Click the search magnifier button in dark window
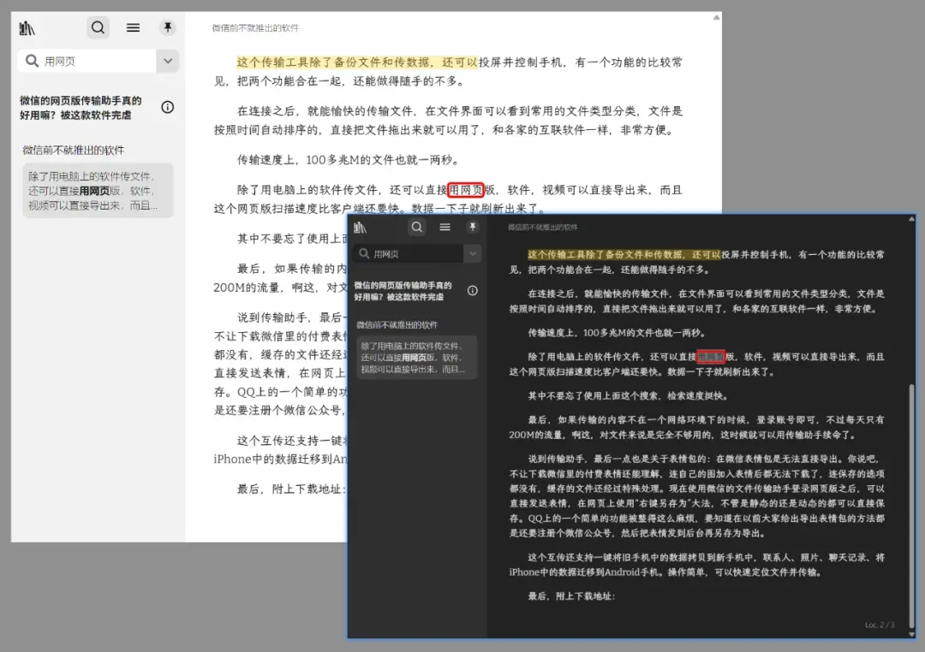Viewport: 925px width, 652px height. 417,227
